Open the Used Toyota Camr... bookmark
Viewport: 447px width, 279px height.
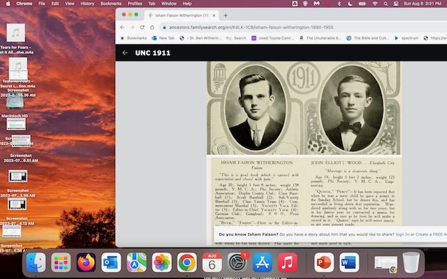(272, 38)
